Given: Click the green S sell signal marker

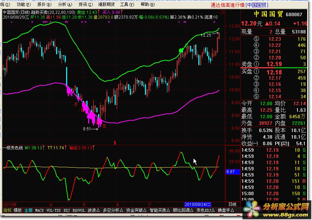Looking at the screenshot, I should tap(186, 46).
